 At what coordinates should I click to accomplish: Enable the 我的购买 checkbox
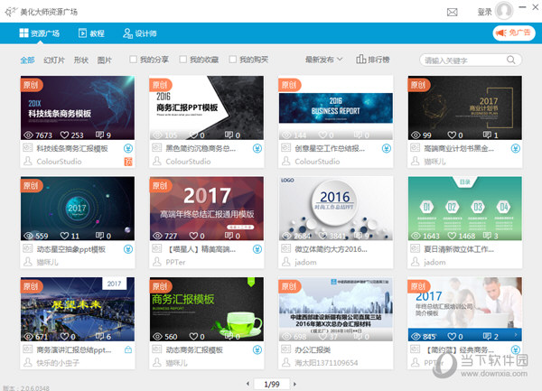pyautogui.click(x=233, y=60)
